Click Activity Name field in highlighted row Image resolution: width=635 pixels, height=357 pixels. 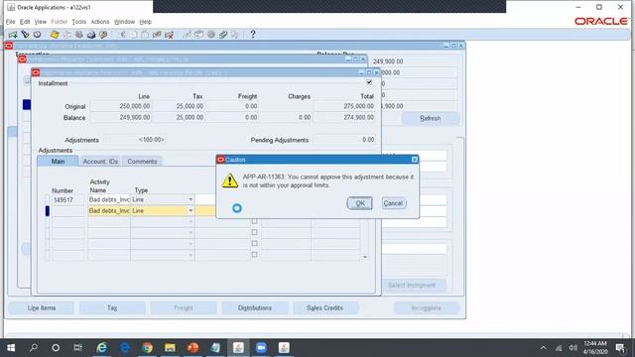coord(109,210)
